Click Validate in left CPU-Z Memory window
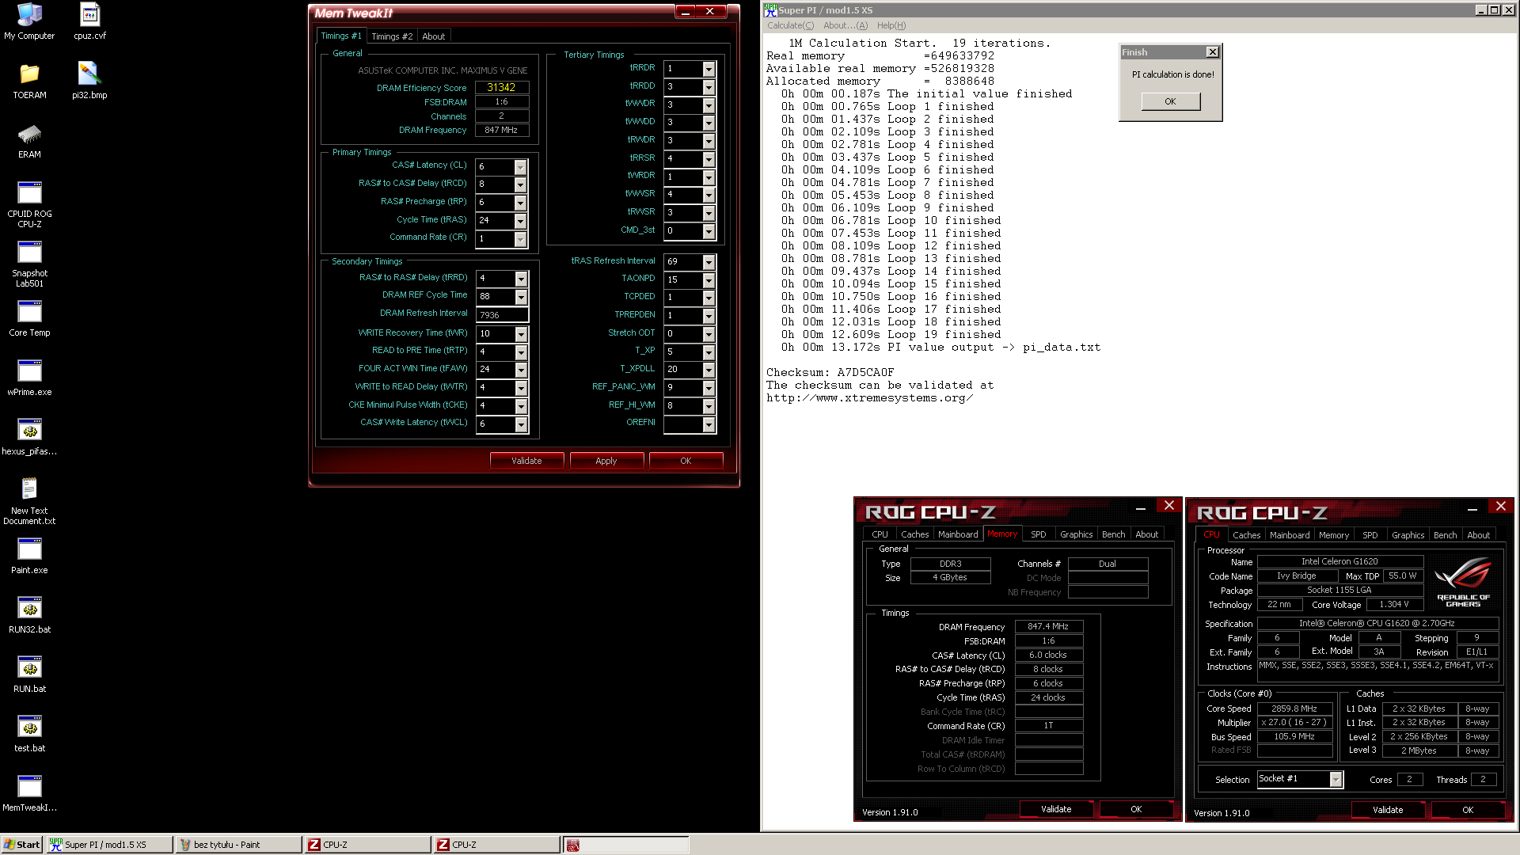The height and width of the screenshot is (855, 1520). tap(1056, 809)
